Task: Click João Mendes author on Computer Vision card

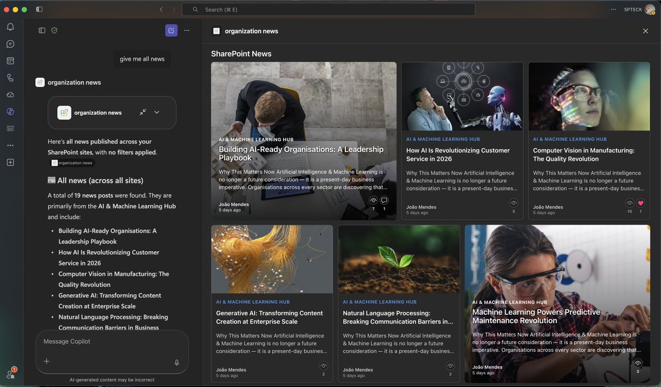Action: click(548, 207)
